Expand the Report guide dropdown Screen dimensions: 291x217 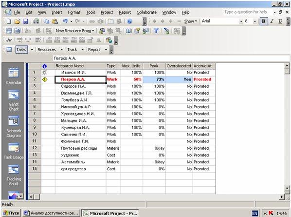click(106, 50)
